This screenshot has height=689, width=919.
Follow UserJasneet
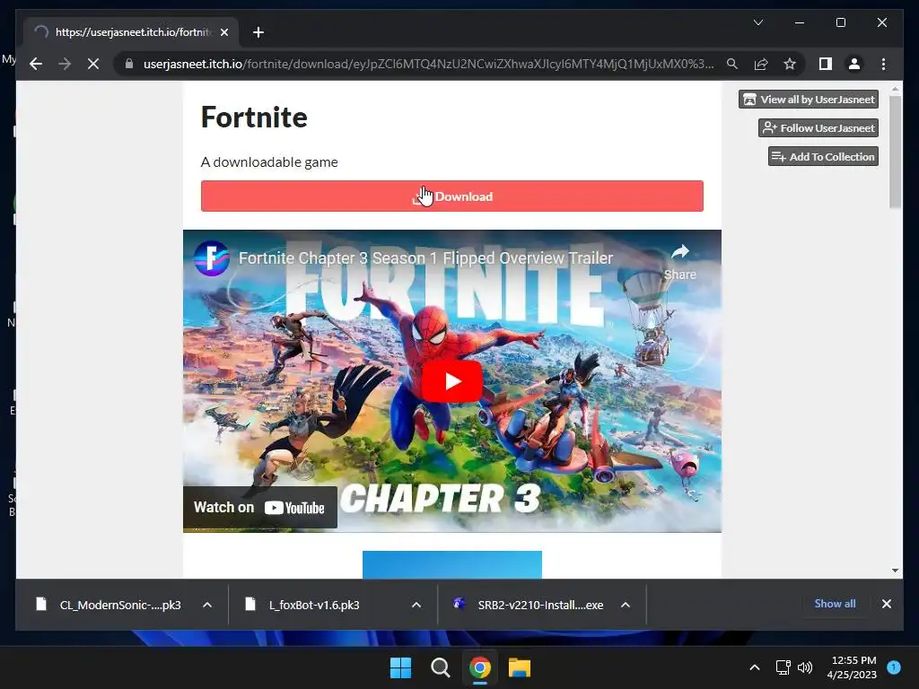(x=818, y=127)
